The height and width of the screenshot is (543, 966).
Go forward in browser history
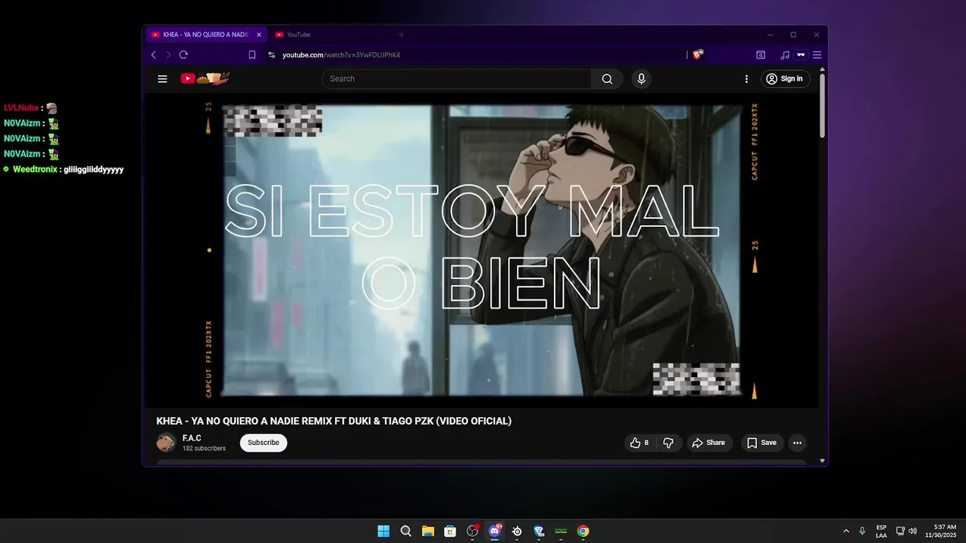tap(168, 55)
